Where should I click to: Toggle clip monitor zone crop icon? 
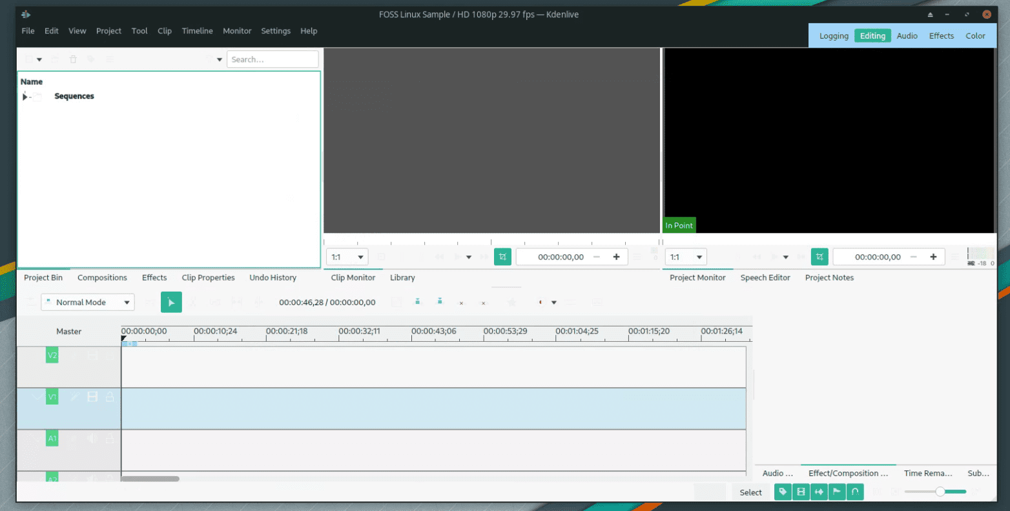point(502,257)
